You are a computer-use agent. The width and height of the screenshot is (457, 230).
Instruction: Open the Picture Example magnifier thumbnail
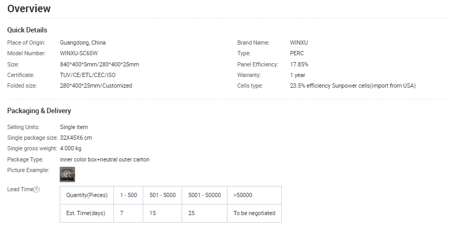67,174
